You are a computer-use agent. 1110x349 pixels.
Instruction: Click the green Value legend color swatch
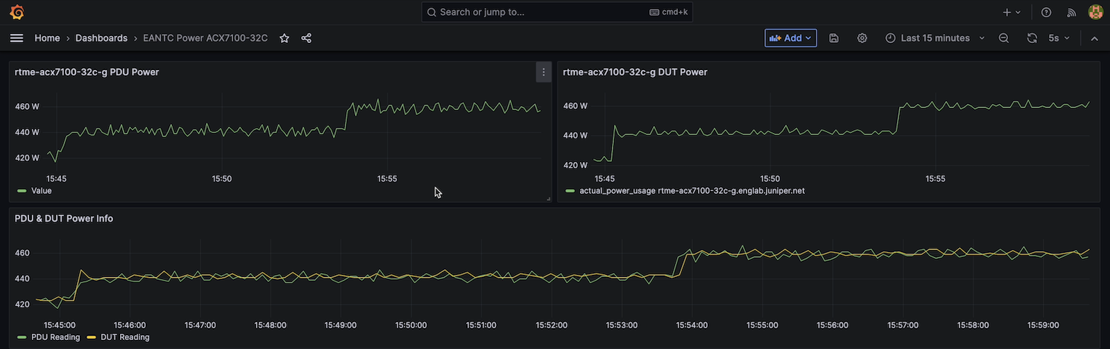point(22,190)
